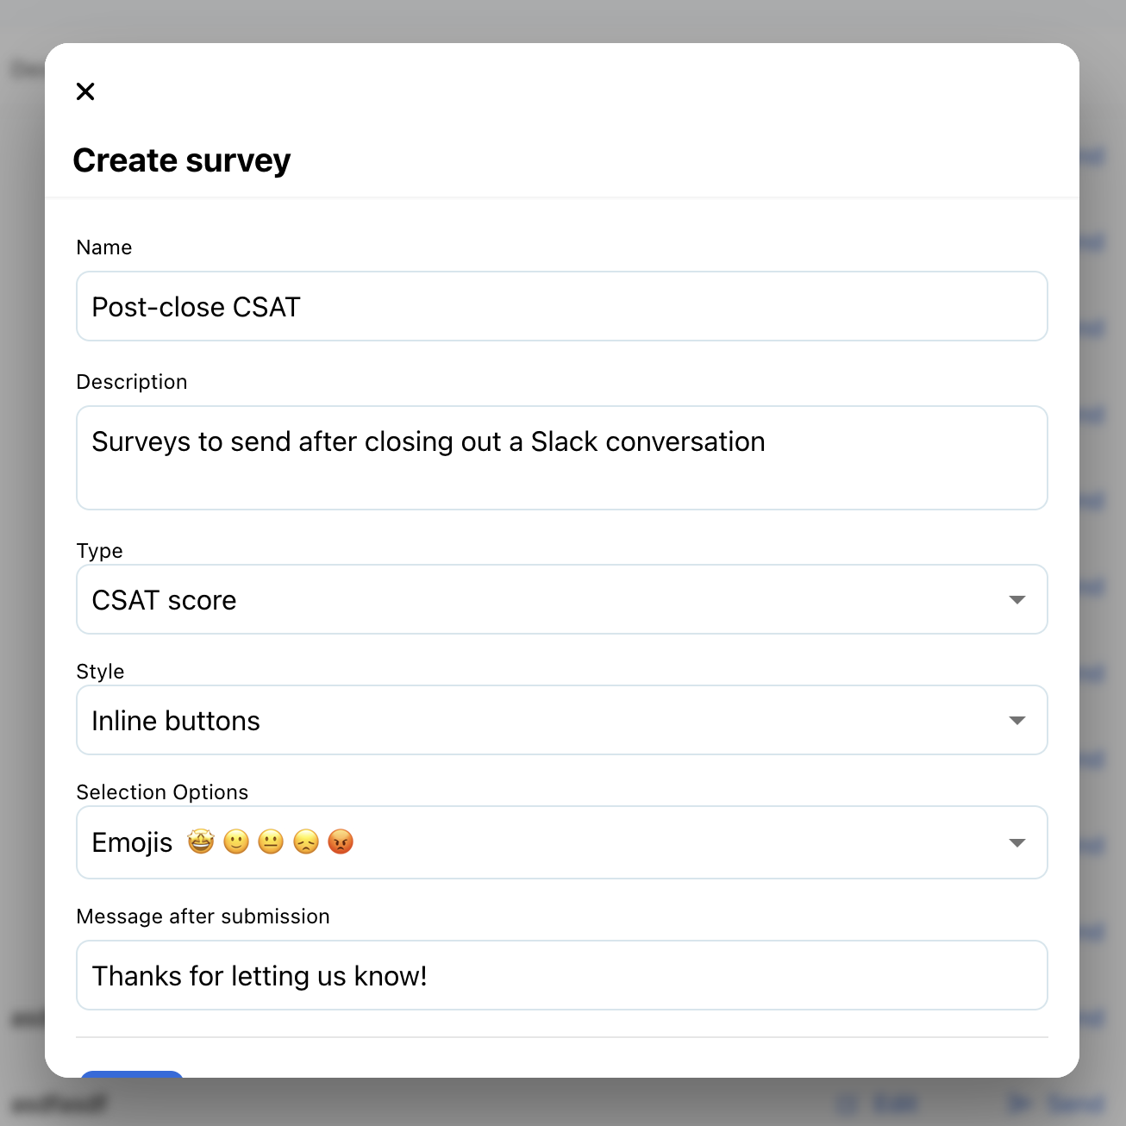Click the neutral face emoji option
The height and width of the screenshot is (1126, 1126).
coord(270,841)
